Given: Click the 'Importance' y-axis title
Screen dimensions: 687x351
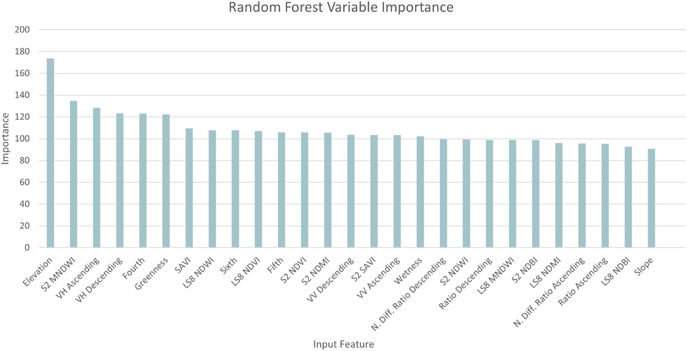Looking at the screenshot, I should pos(6,138).
